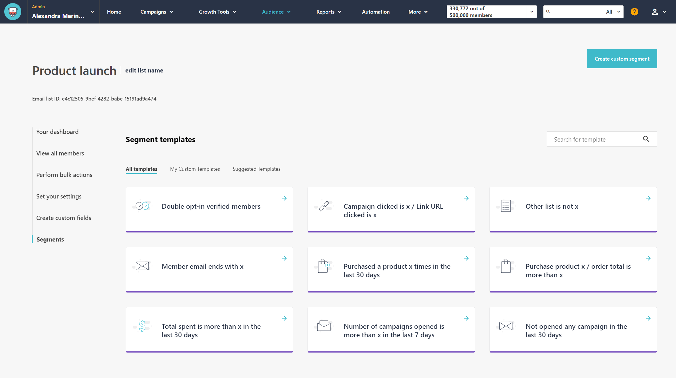Select the My Custom Templates tab
Image resolution: width=676 pixels, height=378 pixels.
click(x=195, y=169)
